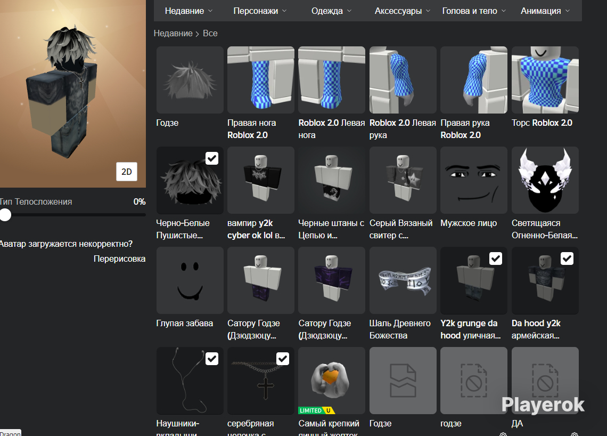Equip the Светящаяся Огненно-Белая mask item
Viewport: 607px width, 436px height.
point(545,180)
